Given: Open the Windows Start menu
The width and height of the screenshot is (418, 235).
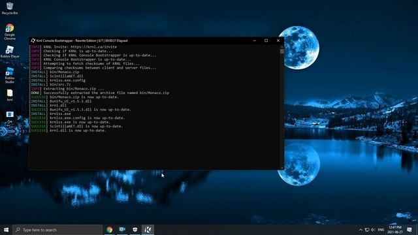Looking at the screenshot, I should 6,230.
